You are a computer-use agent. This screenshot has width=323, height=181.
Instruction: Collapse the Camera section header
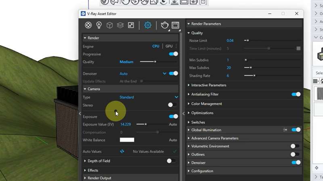(94, 89)
